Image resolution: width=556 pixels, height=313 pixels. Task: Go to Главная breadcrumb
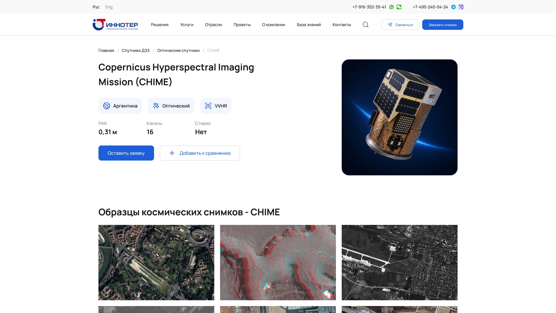106,50
